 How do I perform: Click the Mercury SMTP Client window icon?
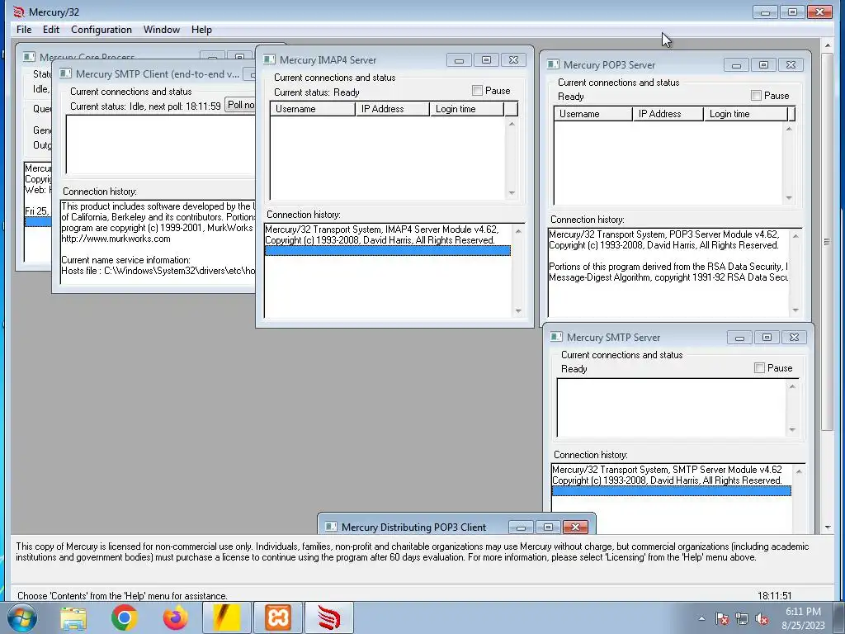point(66,73)
